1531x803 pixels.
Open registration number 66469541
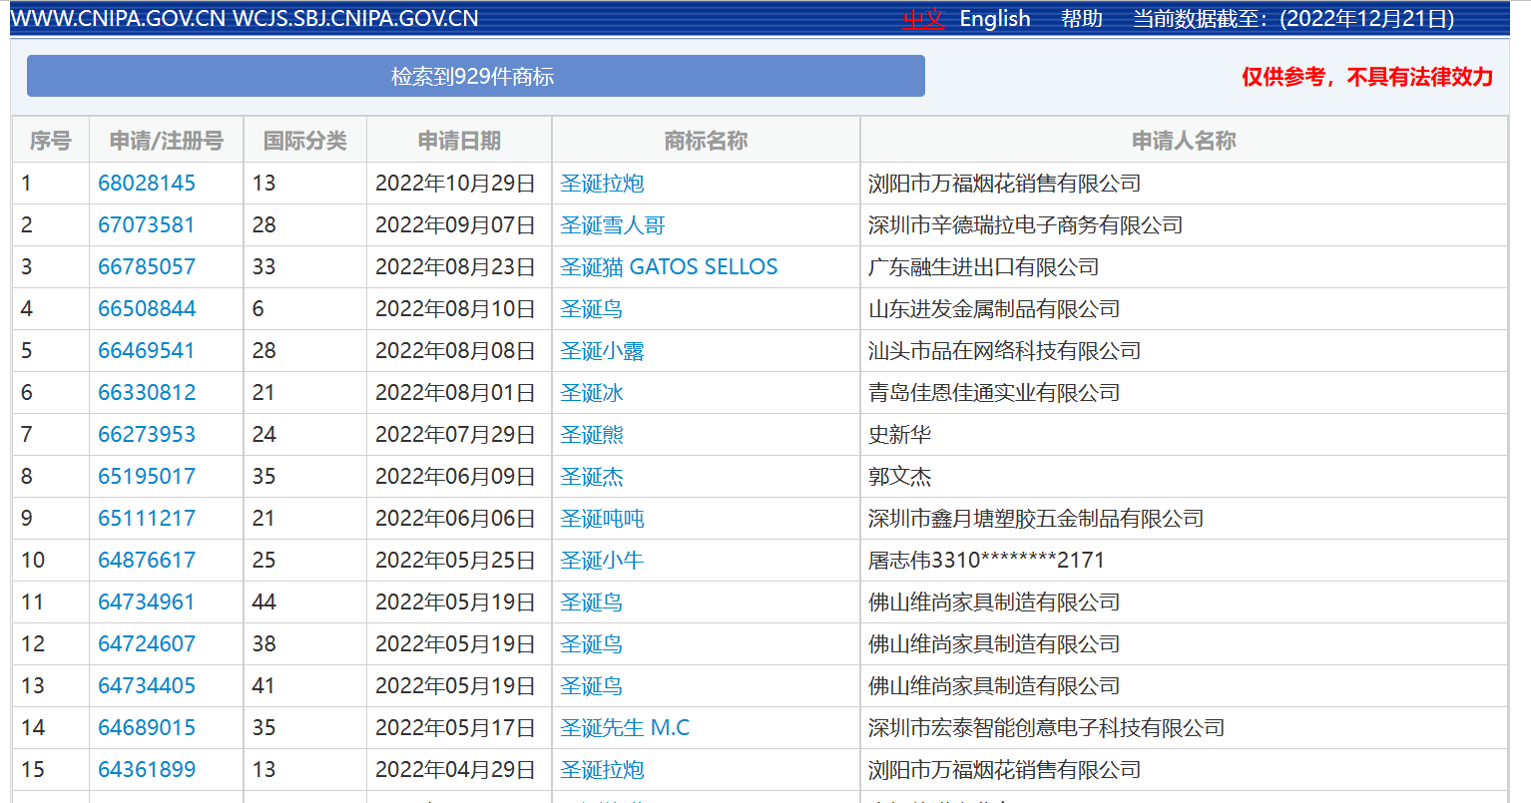coord(147,351)
